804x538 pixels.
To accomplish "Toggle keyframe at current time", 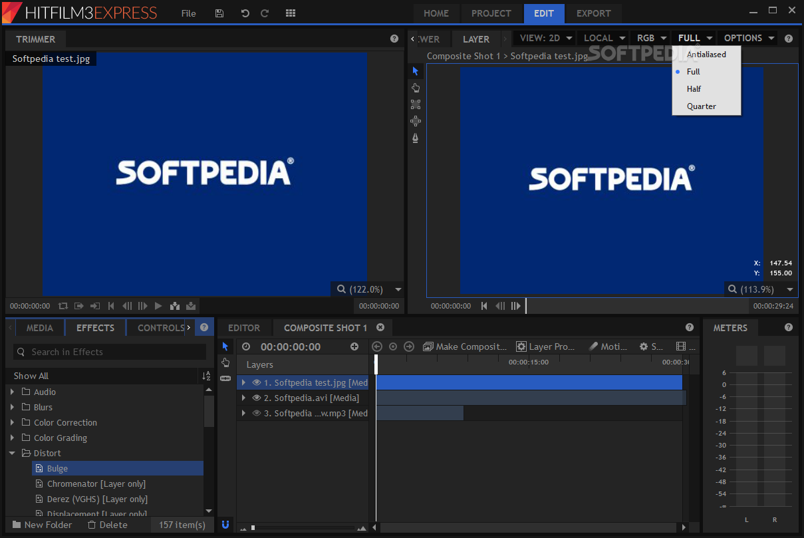I will (393, 346).
